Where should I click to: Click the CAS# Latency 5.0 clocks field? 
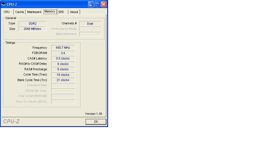[63, 58]
